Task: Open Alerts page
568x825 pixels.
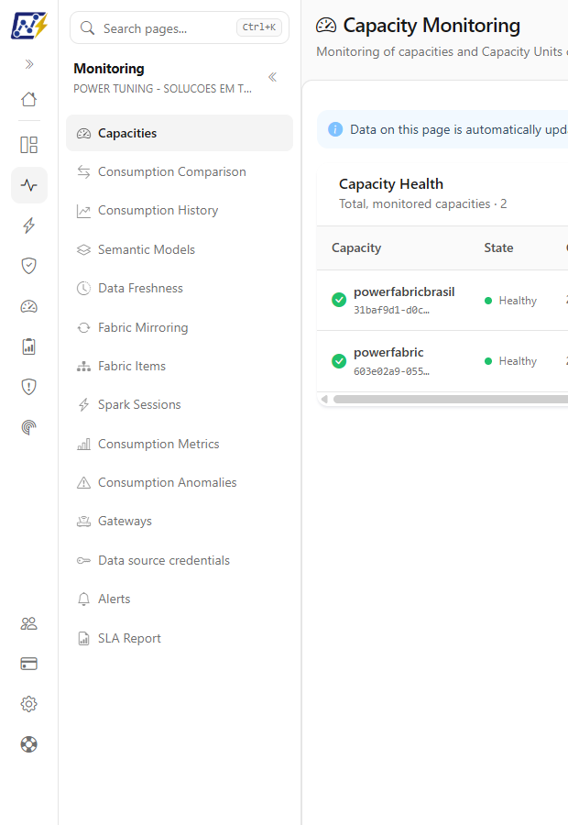Action: [x=180, y=599]
